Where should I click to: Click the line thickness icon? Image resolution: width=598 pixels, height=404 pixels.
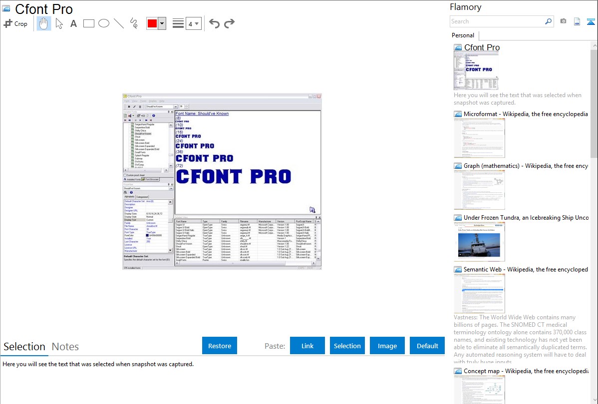click(178, 23)
